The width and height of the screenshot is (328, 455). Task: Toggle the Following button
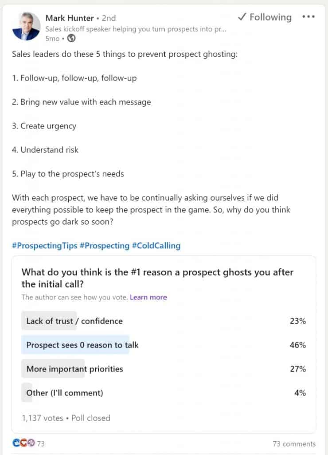[265, 17]
